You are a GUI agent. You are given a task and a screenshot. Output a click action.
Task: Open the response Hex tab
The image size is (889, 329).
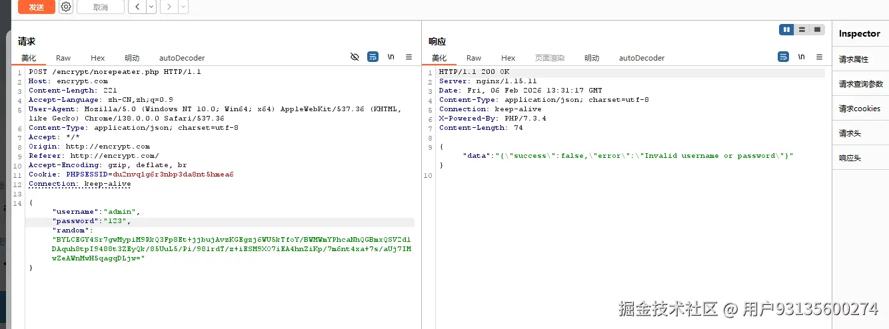pos(508,58)
